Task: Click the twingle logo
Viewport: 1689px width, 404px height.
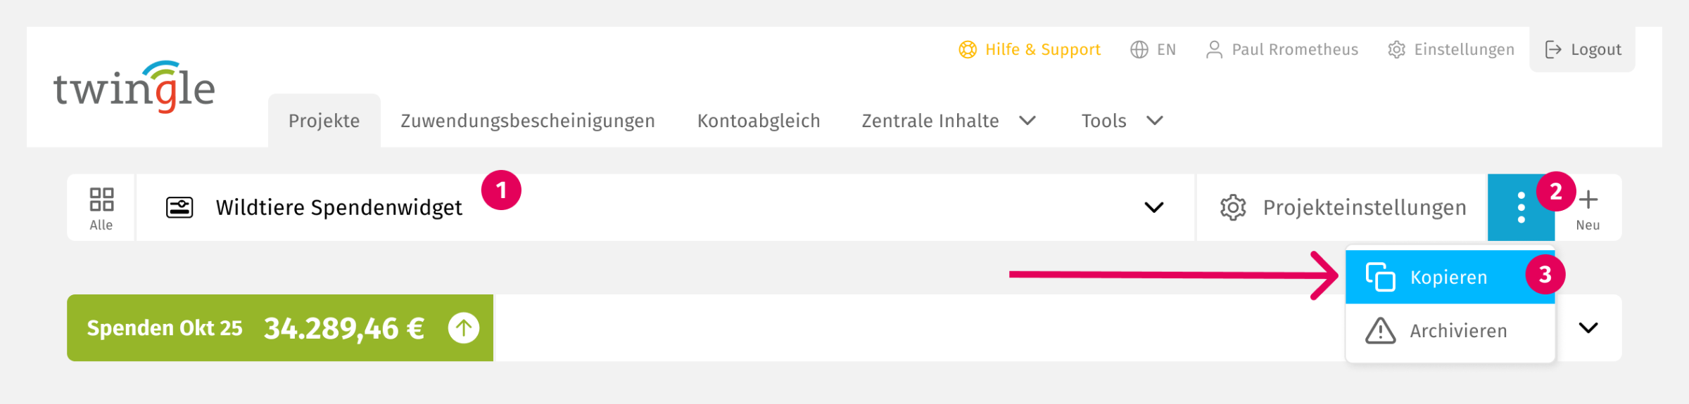Action: 134,88
